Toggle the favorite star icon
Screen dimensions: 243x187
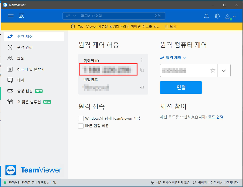coord(213,70)
